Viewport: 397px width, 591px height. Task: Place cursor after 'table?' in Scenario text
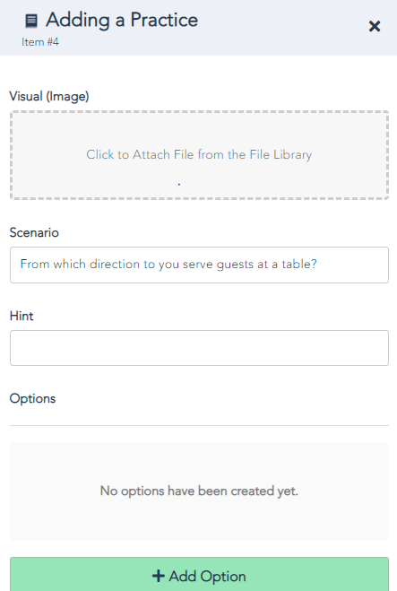pos(318,265)
